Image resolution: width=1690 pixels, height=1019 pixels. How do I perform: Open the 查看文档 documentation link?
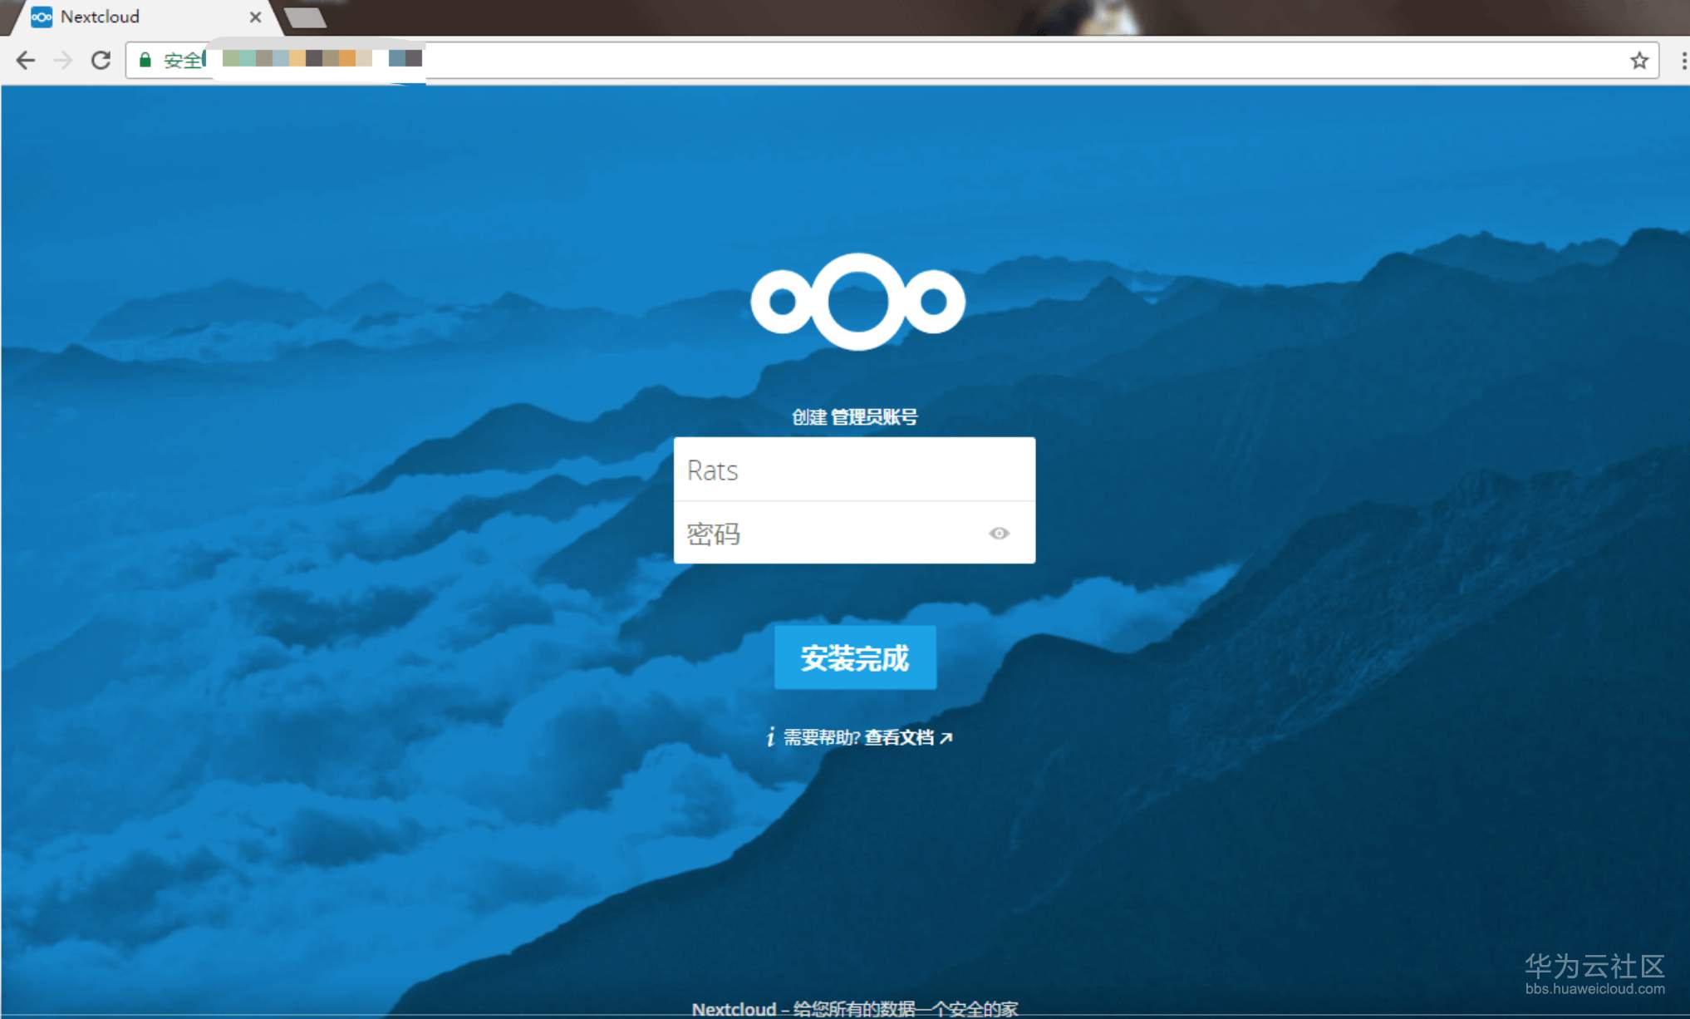coord(899,737)
